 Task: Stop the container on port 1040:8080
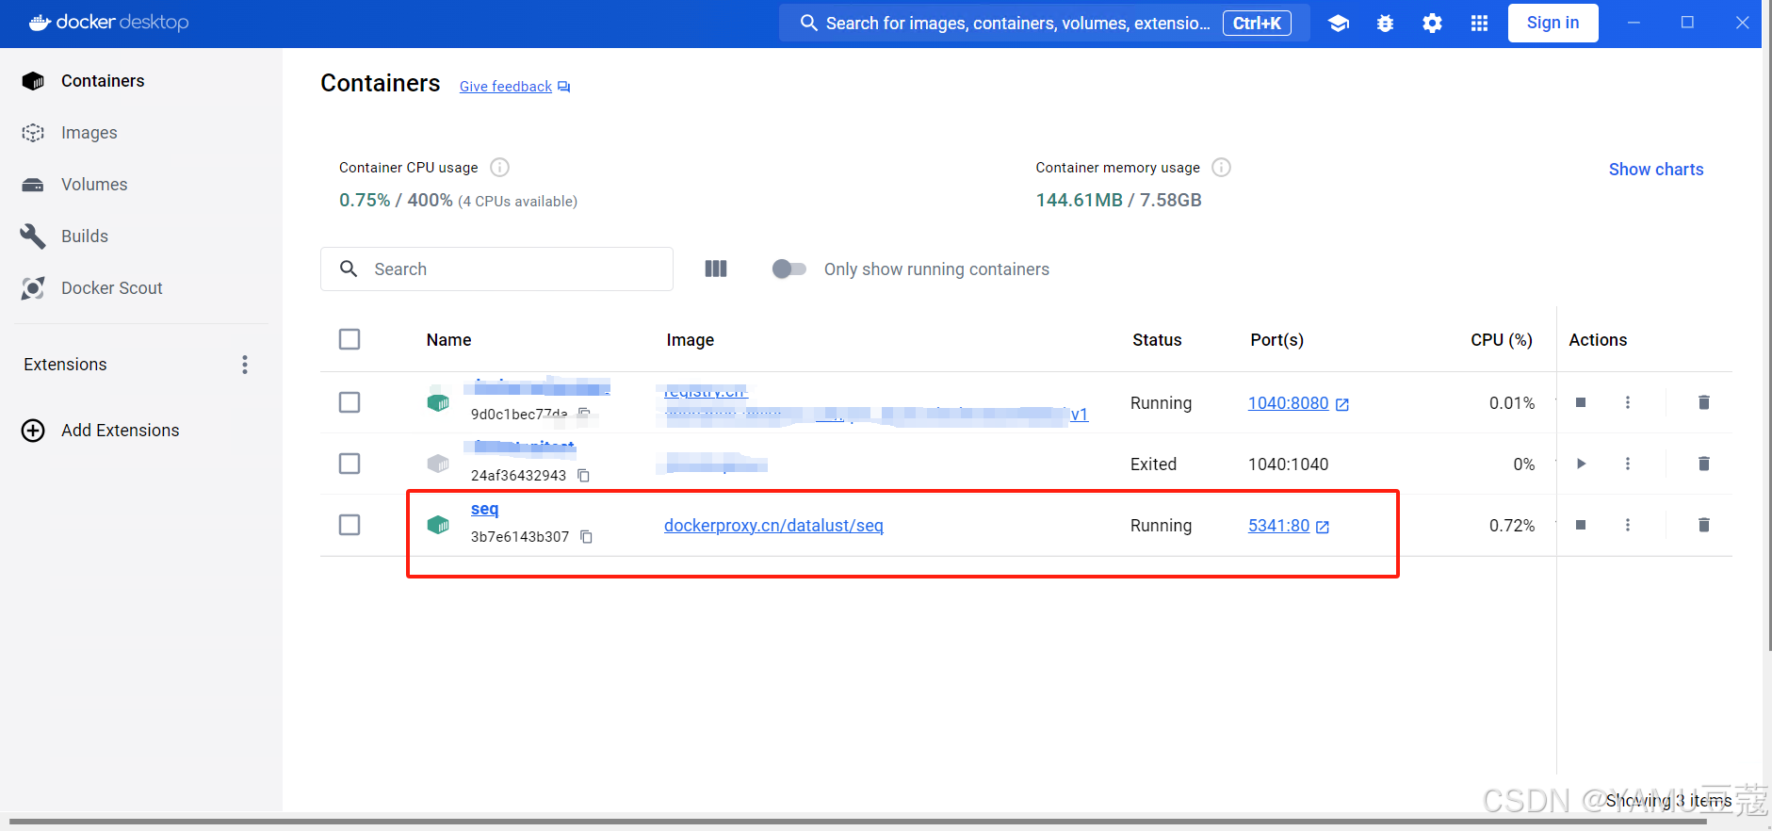tap(1581, 402)
